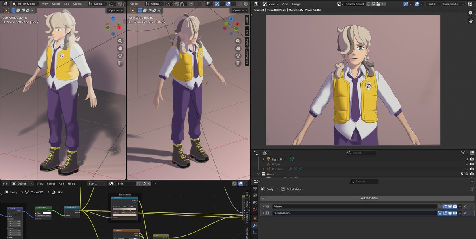Toggle Subdivision modifier on cage

coord(440,213)
